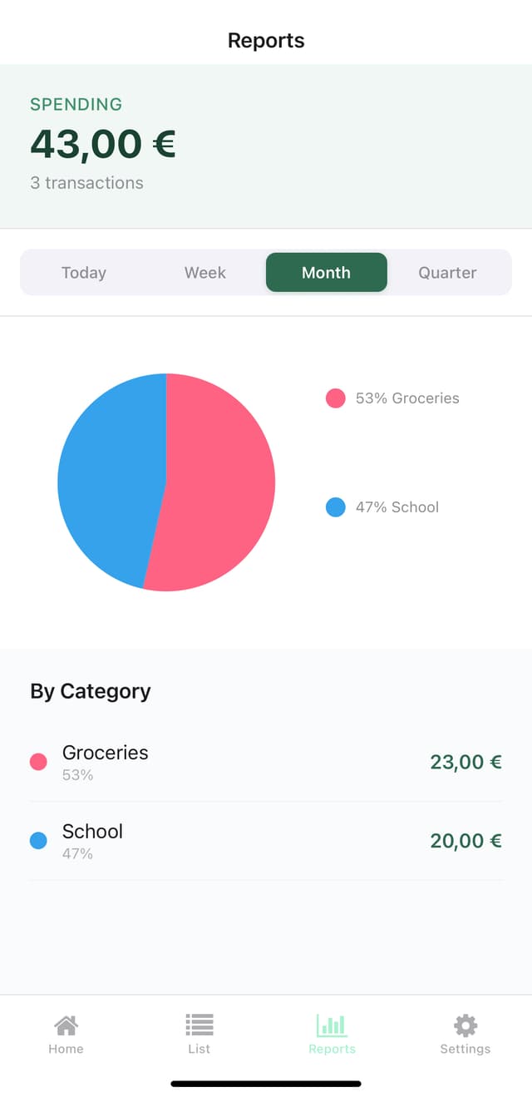Select the Reports bar chart icon
The height and width of the screenshot is (1097, 532).
click(x=332, y=1025)
